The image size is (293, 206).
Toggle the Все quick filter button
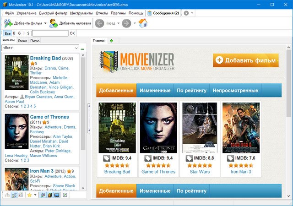[x=7, y=33]
